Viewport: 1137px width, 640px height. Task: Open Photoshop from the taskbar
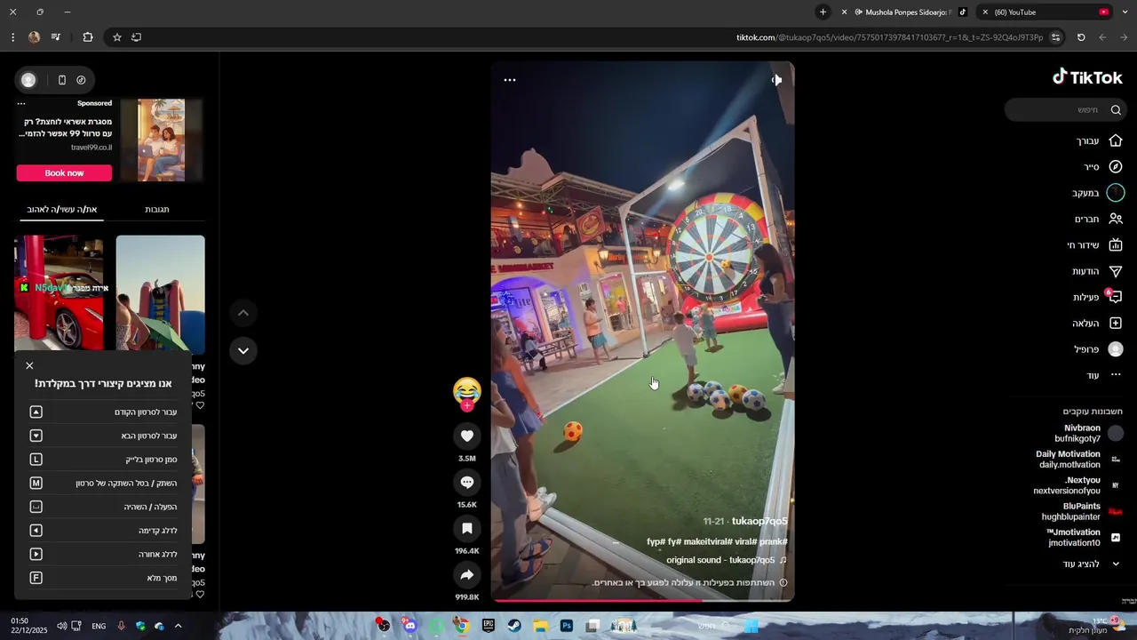tap(567, 626)
